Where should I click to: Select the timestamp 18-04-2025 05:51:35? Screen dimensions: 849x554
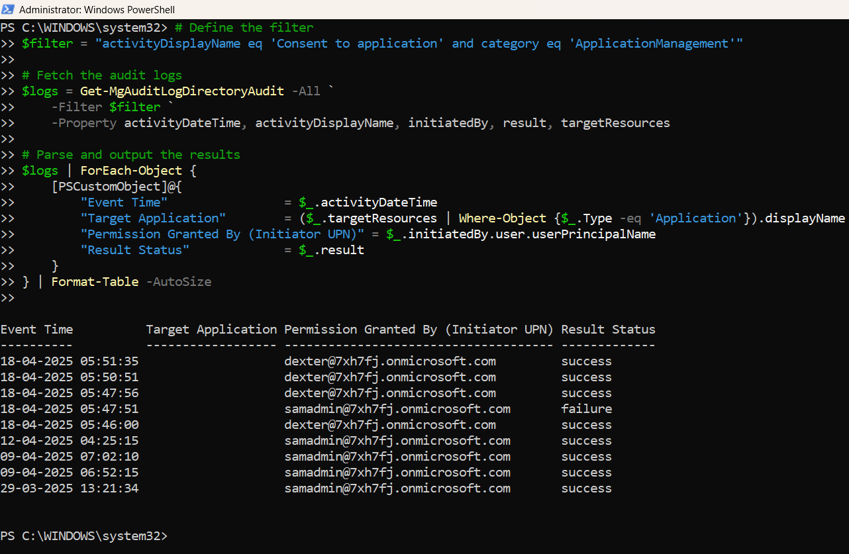click(x=71, y=361)
